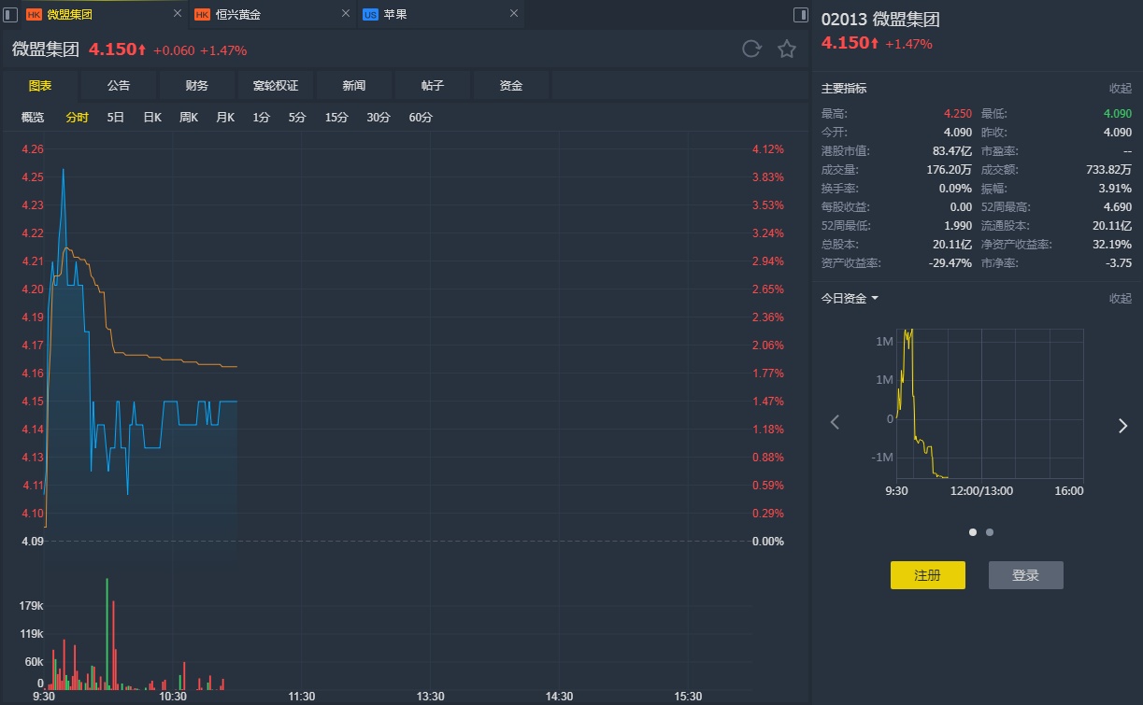Click the 最高 value 4.250
Image resolution: width=1143 pixels, height=705 pixels.
point(958,114)
